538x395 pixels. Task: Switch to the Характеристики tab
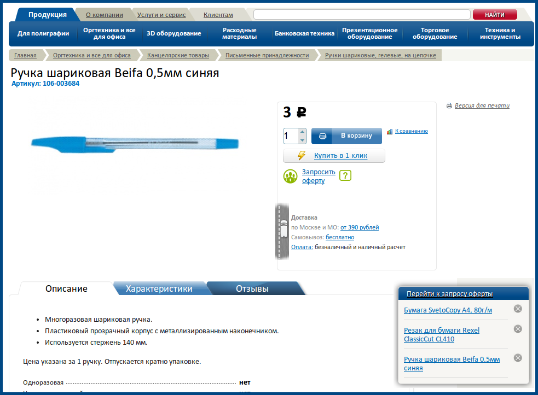159,289
